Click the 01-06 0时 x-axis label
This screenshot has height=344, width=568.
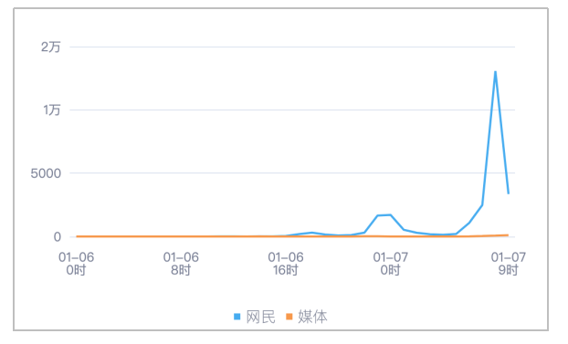coord(76,264)
